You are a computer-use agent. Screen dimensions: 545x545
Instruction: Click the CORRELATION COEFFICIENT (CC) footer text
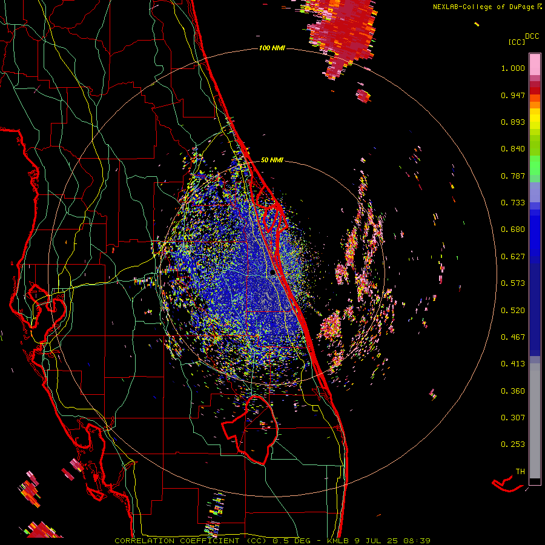click(x=191, y=541)
